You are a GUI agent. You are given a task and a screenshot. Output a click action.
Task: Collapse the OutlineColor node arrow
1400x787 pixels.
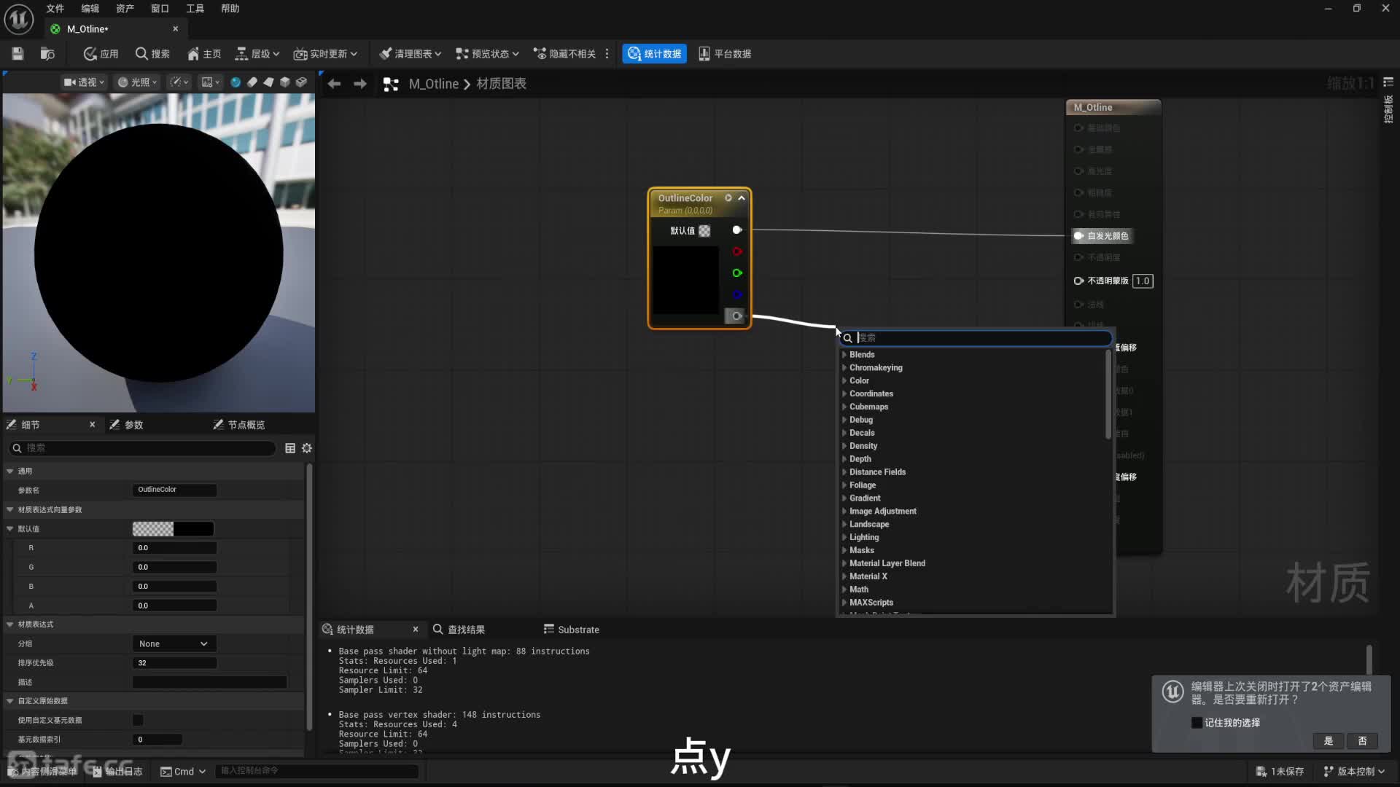pos(742,197)
